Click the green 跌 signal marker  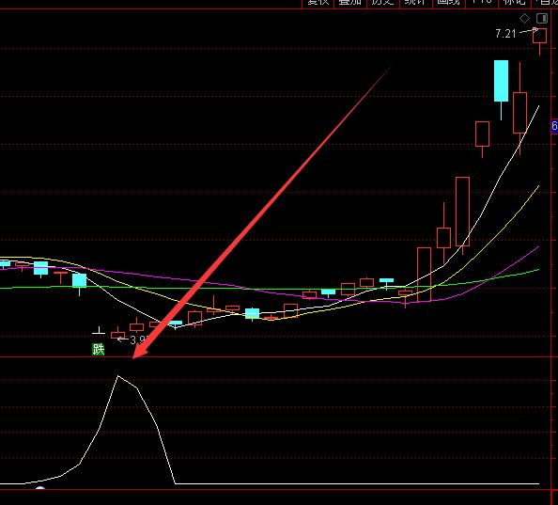pos(99,350)
